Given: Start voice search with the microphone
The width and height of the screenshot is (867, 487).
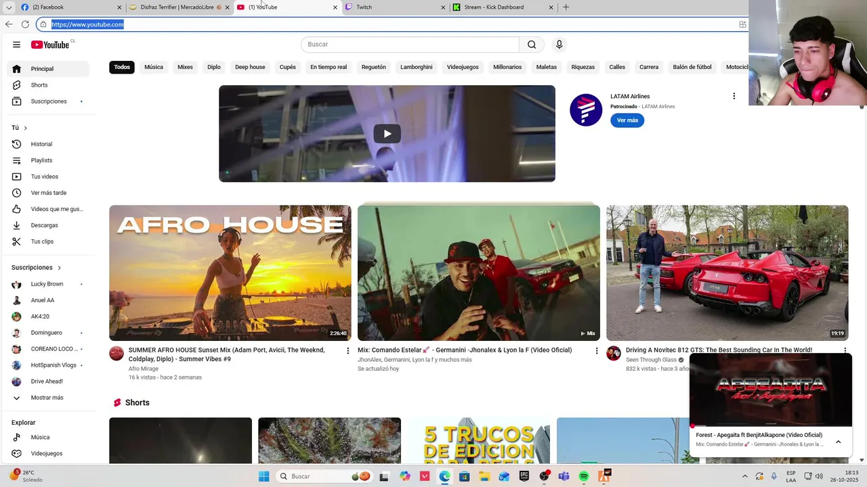Looking at the screenshot, I should 559,45.
